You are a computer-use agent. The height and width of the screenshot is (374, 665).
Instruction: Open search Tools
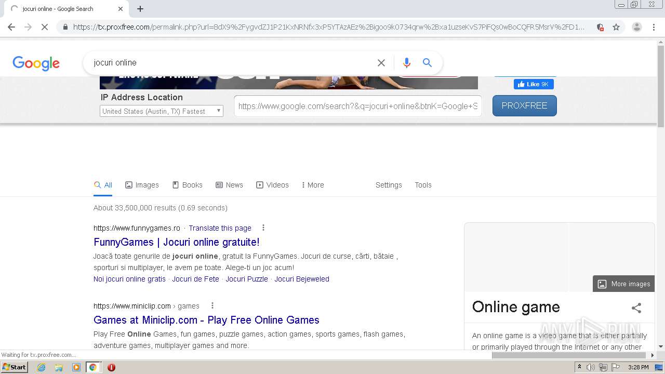(x=423, y=185)
